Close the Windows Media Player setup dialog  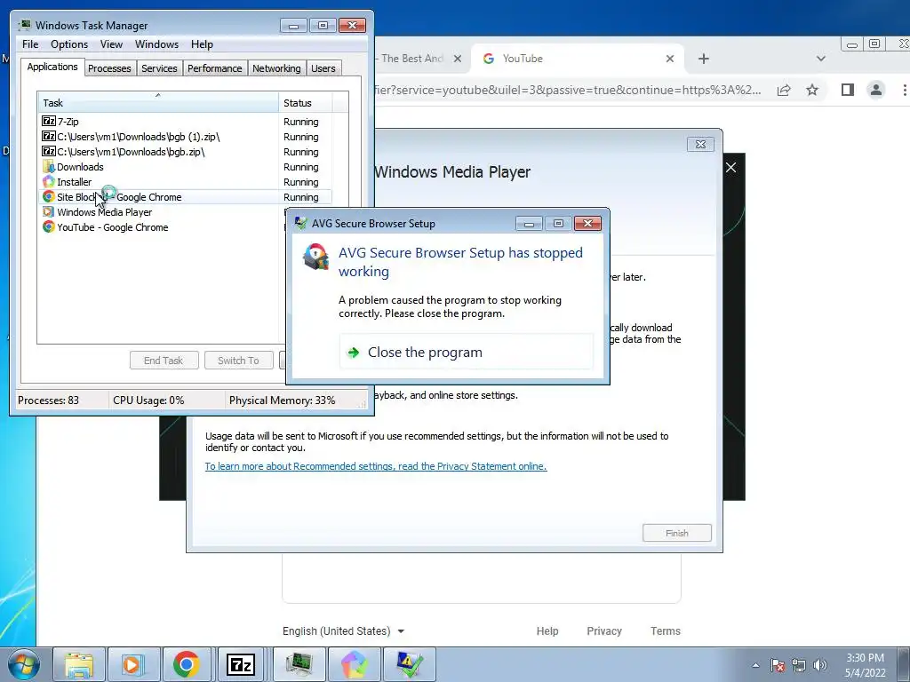700,145
